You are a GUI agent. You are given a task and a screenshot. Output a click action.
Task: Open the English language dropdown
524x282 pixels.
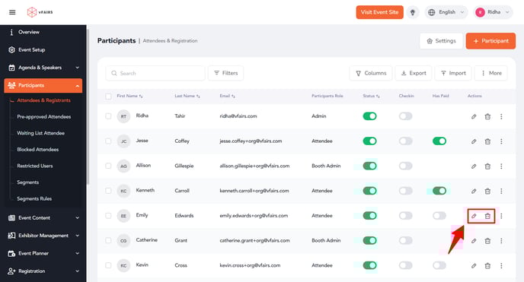point(446,12)
